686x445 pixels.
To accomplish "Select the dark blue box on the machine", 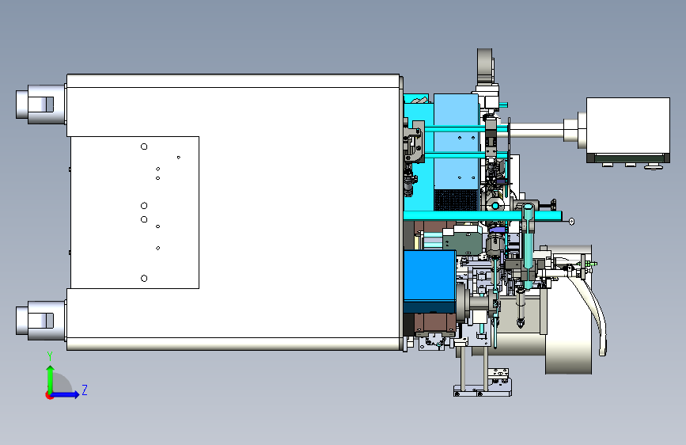I will tap(430, 281).
